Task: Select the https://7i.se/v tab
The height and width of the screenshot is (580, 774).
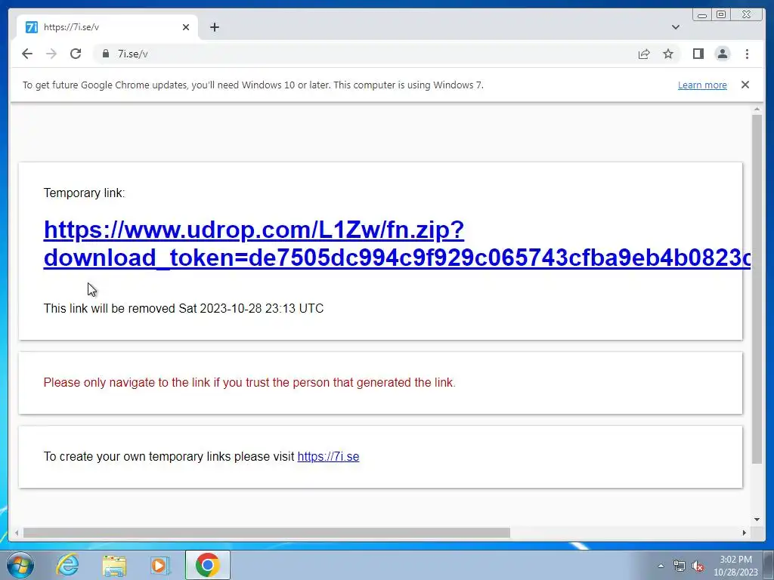Action: 107,27
